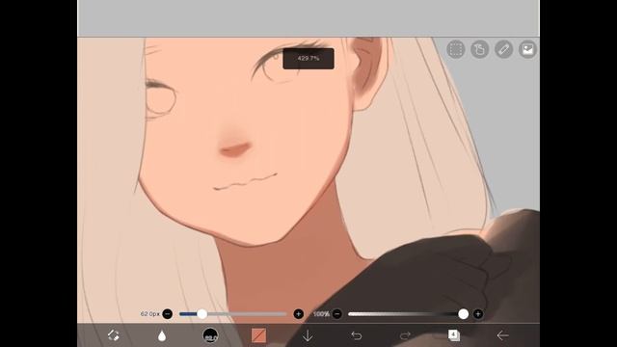Decrease opacity with minus button
Image resolution: width=617 pixels, height=347 pixels.
(336, 314)
